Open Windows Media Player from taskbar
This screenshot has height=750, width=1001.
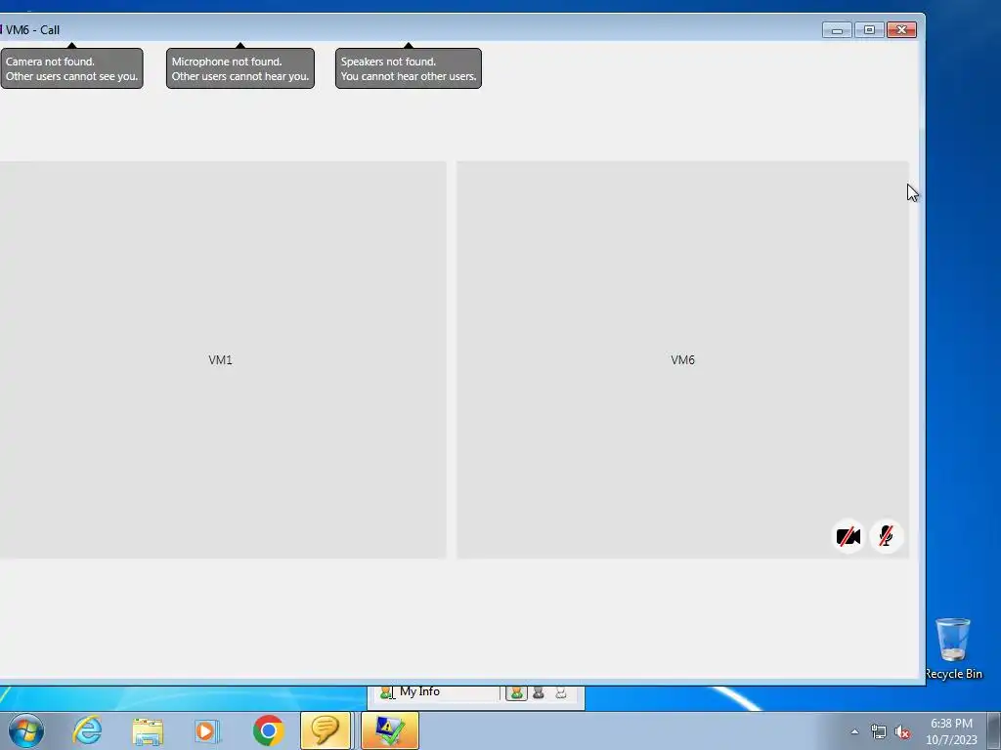pos(207,730)
